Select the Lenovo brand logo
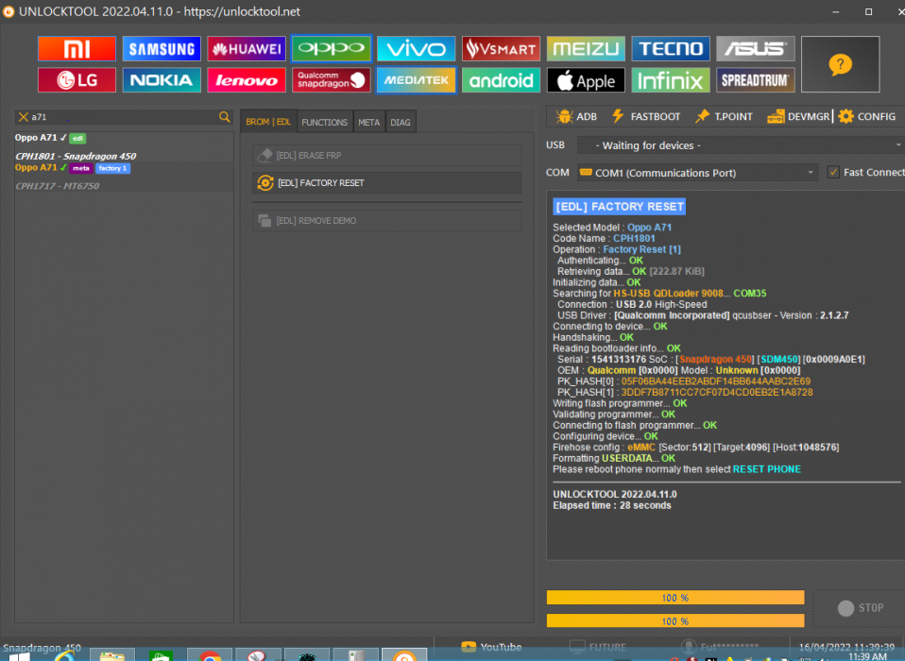The width and height of the screenshot is (905, 661). pos(247,80)
